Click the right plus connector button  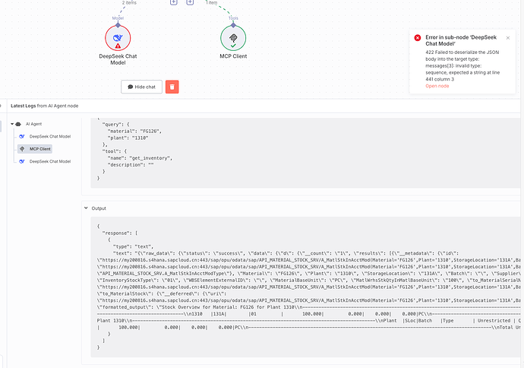tap(190, 2)
